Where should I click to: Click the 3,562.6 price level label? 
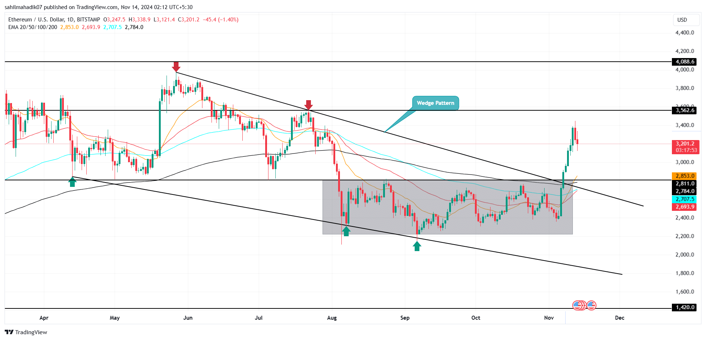[x=685, y=110]
